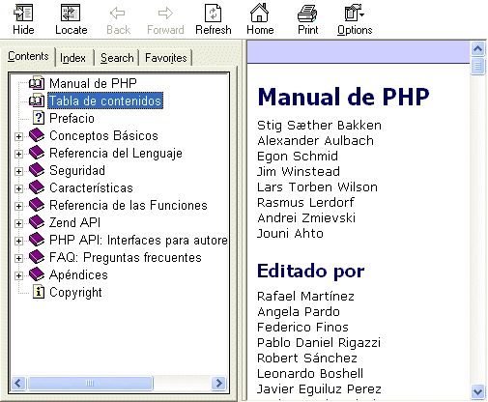Screen dimensions: 488x402
Task: Click the Back arrow icon
Action: pyautogui.click(x=118, y=14)
